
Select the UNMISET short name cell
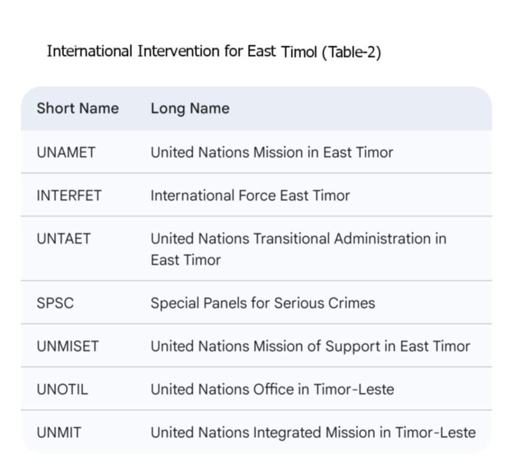(x=68, y=346)
